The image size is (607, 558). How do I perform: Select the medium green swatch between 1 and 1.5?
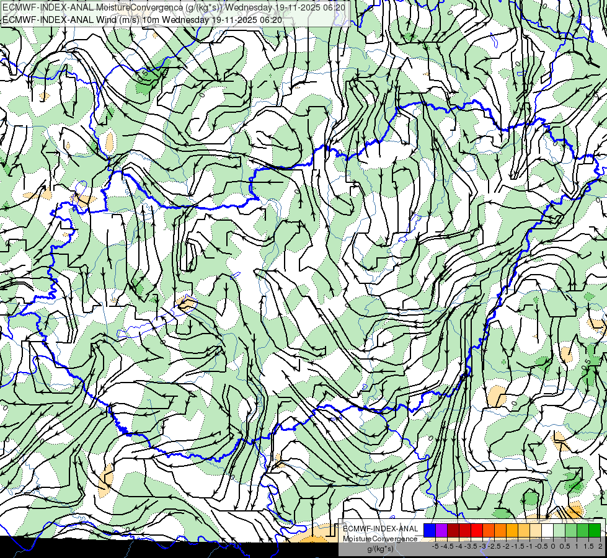click(583, 530)
